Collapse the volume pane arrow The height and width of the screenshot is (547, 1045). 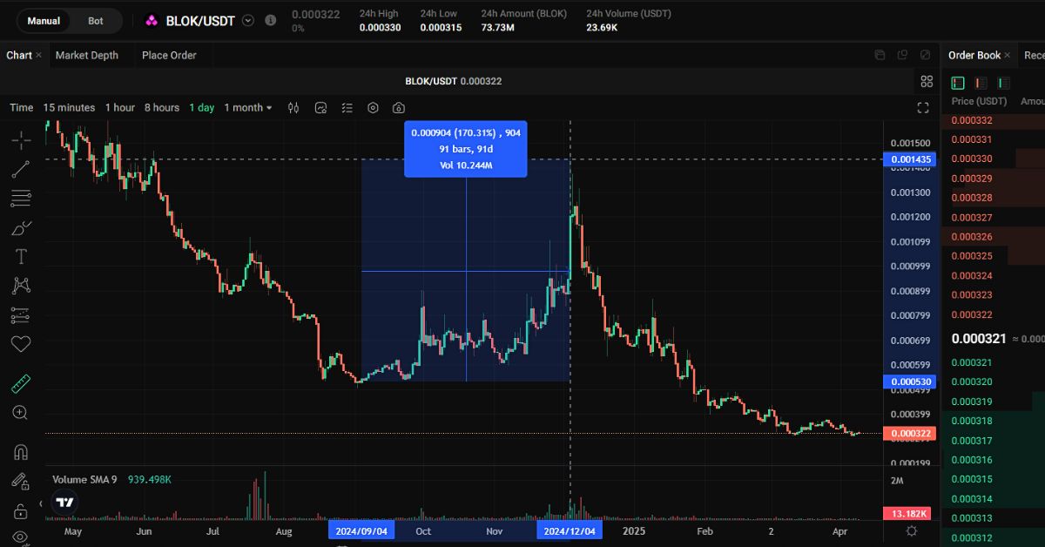pos(41,503)
